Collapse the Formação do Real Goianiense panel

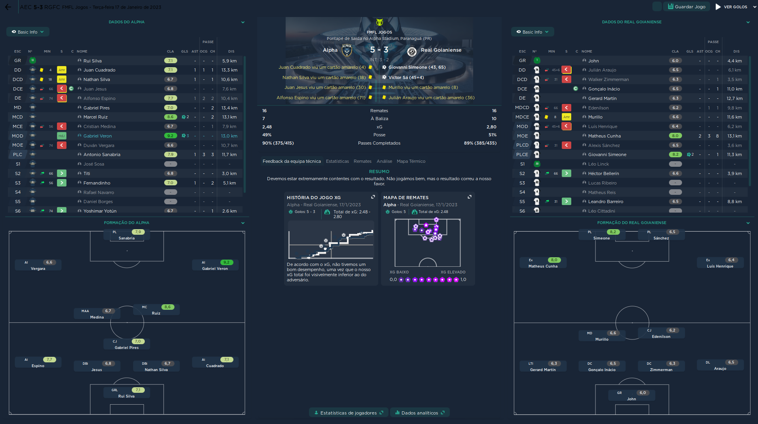tap(748, 223)
